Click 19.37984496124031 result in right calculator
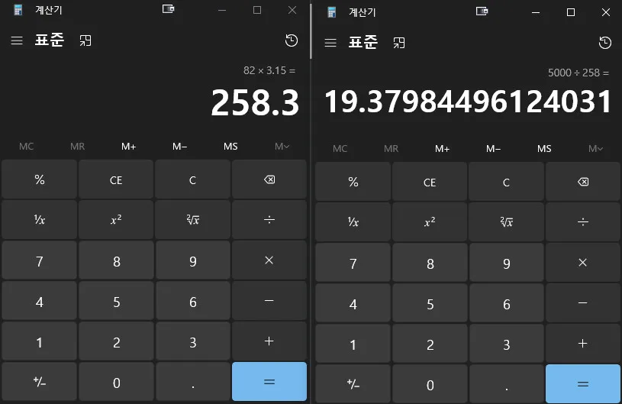Viewport: 622px width, 404px height. pyautogui.click(x=468, y=102)
